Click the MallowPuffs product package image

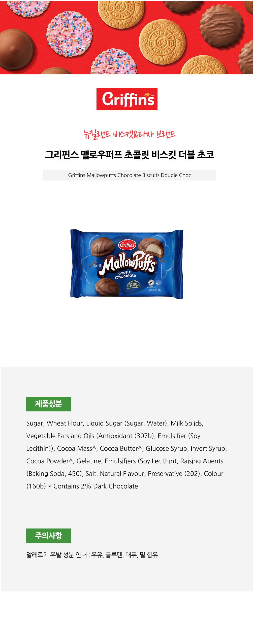[x=127, y=264]
